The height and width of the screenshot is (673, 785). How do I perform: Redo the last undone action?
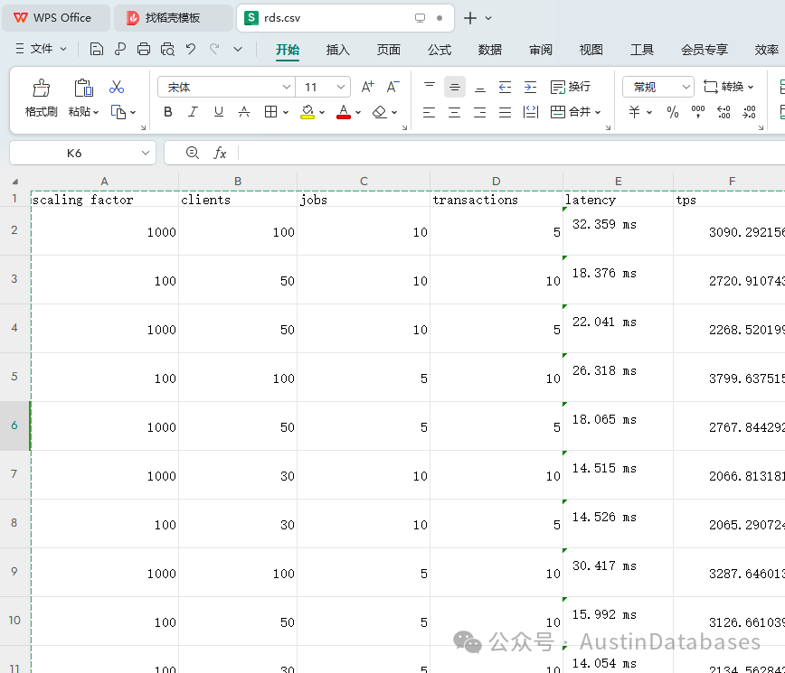pyautogui.click(x=214, y=49)
